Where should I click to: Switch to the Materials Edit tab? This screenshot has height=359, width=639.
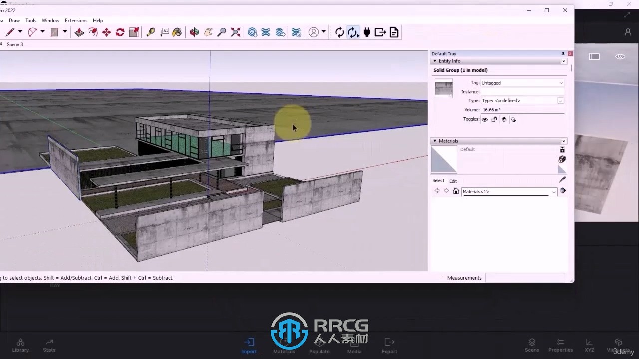click(x=453, y=181)
